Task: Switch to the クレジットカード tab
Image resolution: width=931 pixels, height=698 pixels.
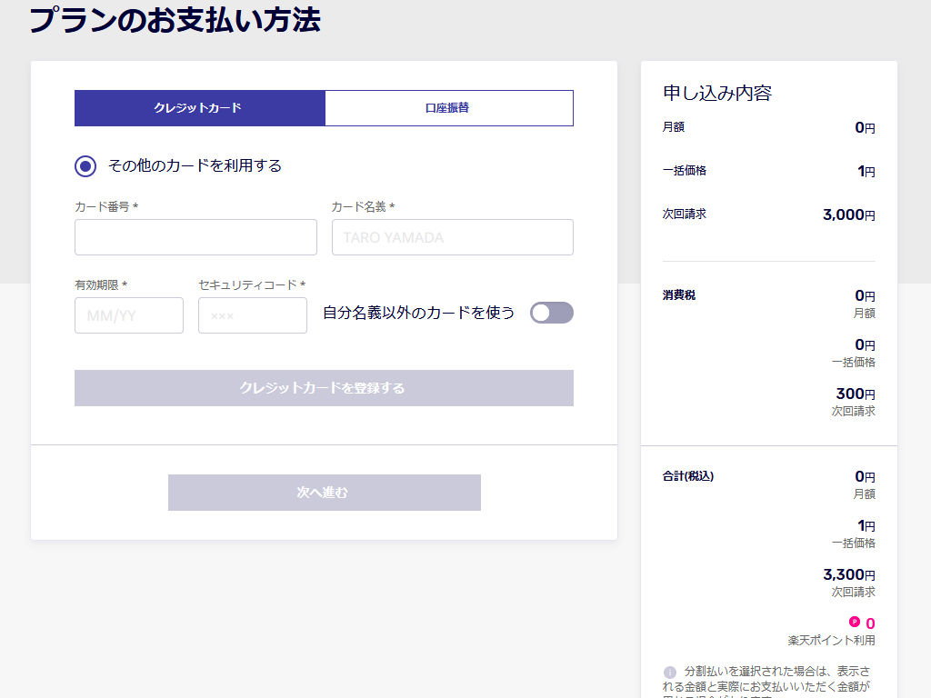Action: 199,108
